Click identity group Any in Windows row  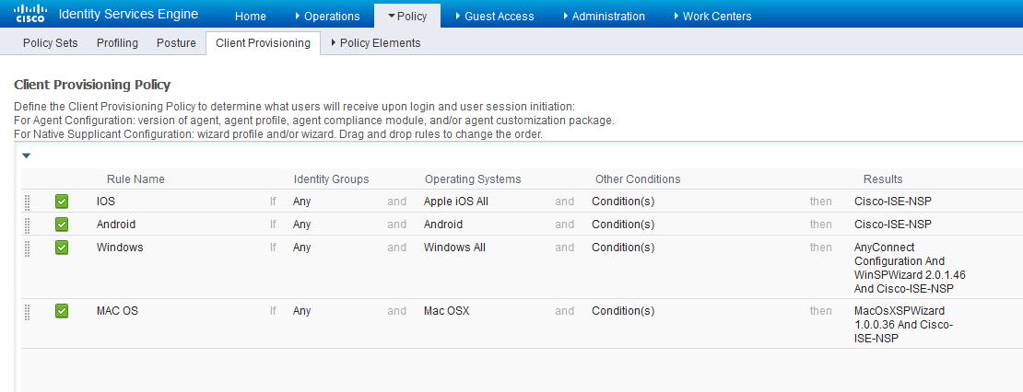click(302, 248)
